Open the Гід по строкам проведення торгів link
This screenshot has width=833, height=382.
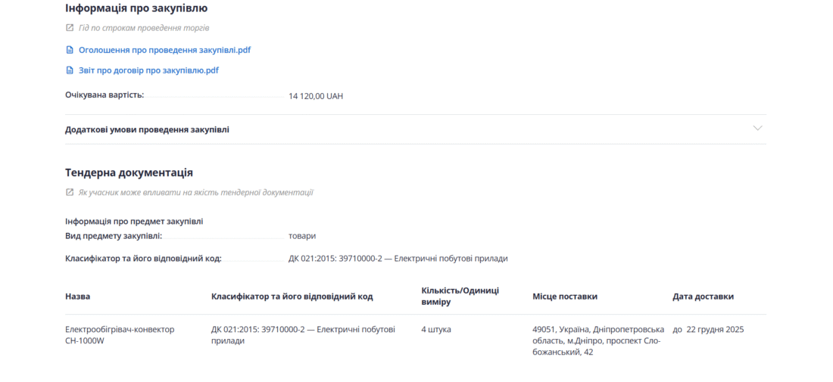tap(144, 28)
